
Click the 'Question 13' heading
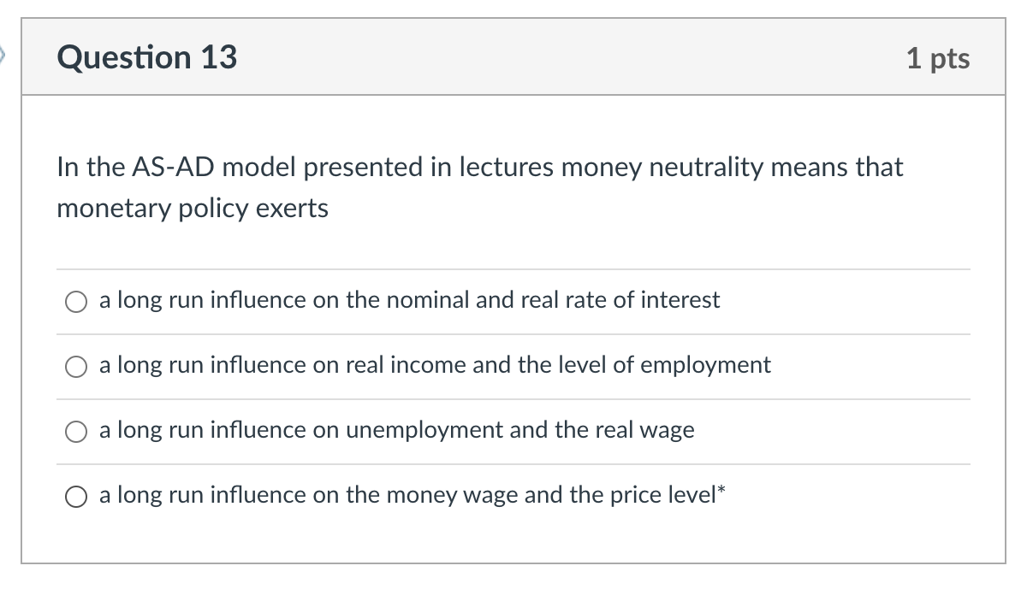[x=147, y=57]
